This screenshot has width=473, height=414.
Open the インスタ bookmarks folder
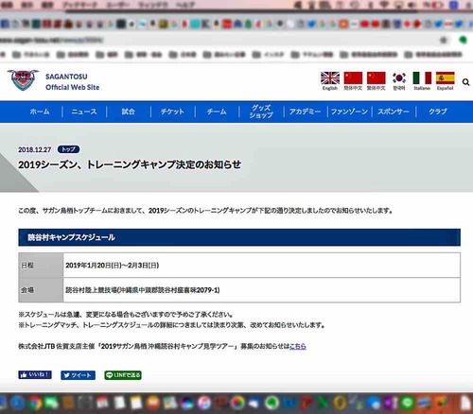coord(269,55)
